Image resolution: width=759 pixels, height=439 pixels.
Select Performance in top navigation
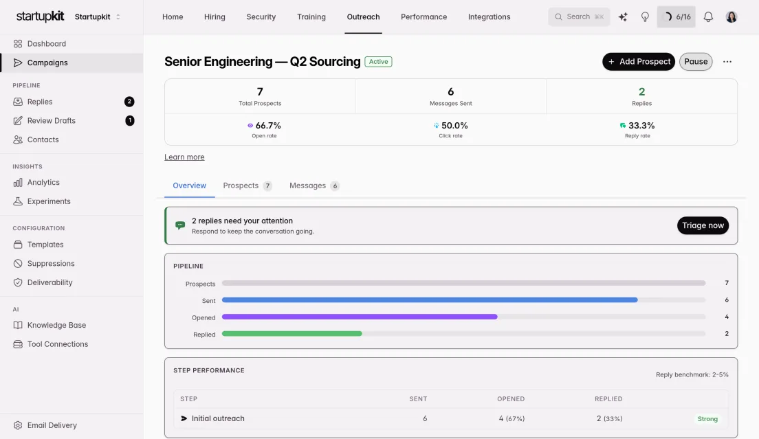(423, 17)
